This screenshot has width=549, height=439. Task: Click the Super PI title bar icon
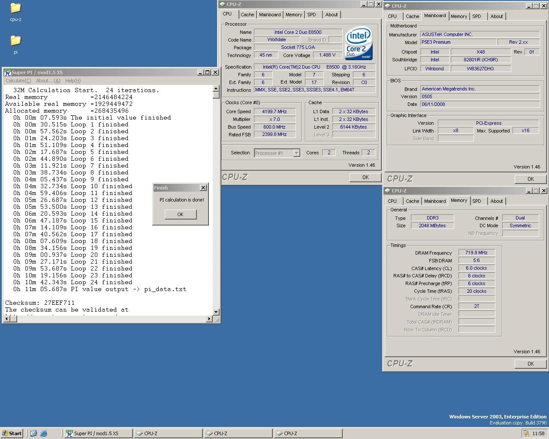pos(7,72)
